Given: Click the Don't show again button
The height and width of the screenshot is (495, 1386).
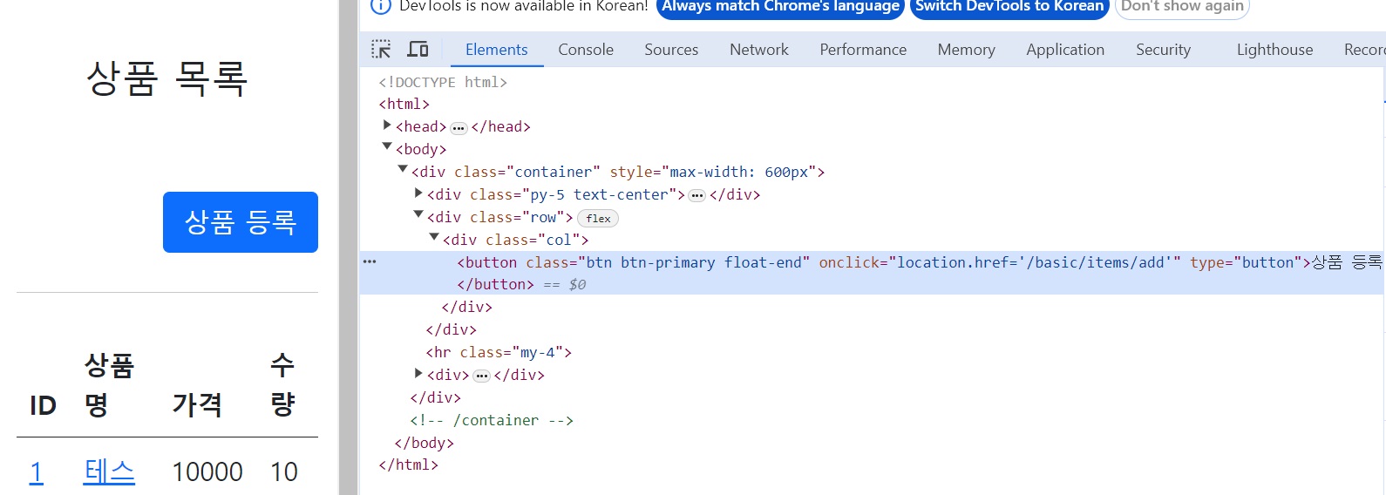Looking at the screenshot, I should pyautogui.click(x=1182, y=7).
